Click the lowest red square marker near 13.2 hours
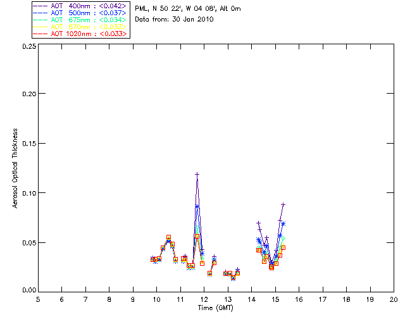This screenshot has width=405, height=324. tap(234, 278)
